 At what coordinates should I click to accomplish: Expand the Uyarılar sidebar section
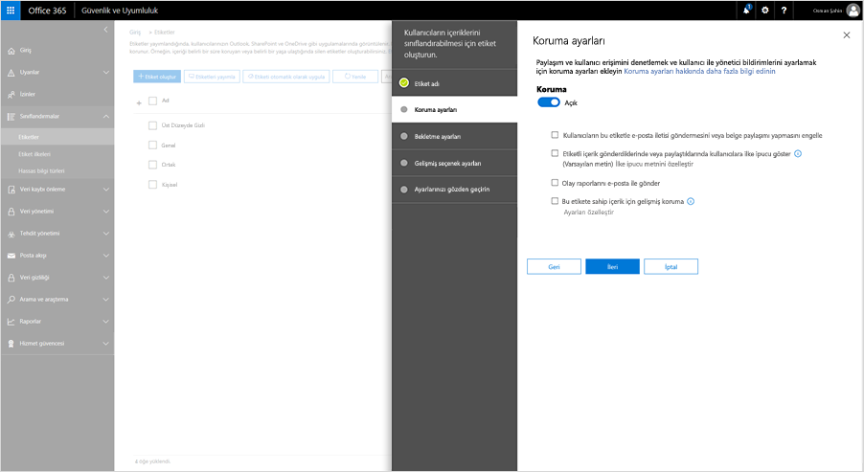click(x=104, y=73)
